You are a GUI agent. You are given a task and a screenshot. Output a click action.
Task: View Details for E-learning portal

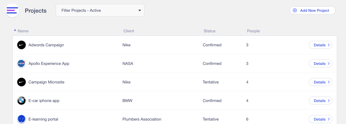[320, 119]
